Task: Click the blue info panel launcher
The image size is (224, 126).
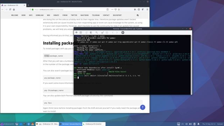Action: click(x=29, y=124)
